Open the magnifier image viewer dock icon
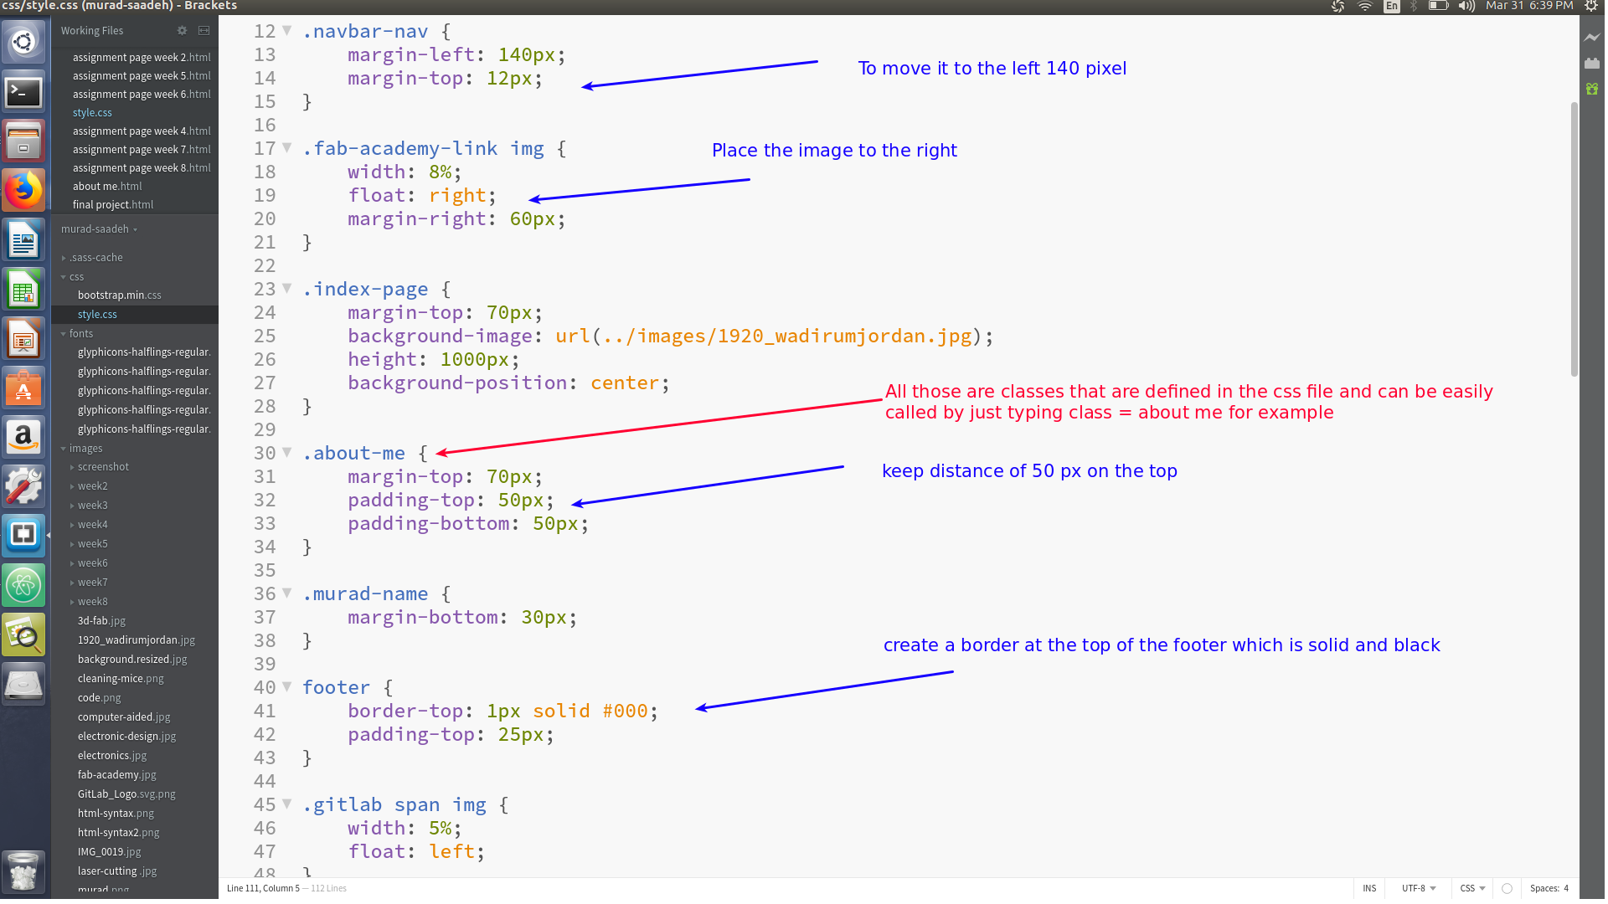Viewport: 1608px width, 904px height. tap(23, 636)
